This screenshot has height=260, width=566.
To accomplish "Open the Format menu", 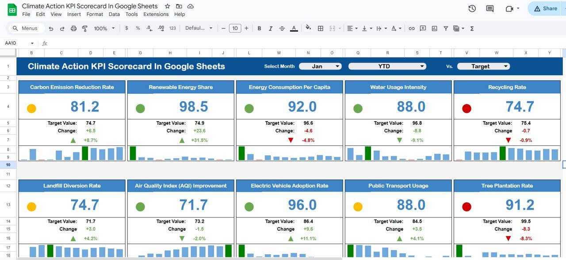I will tap(95, 14).
